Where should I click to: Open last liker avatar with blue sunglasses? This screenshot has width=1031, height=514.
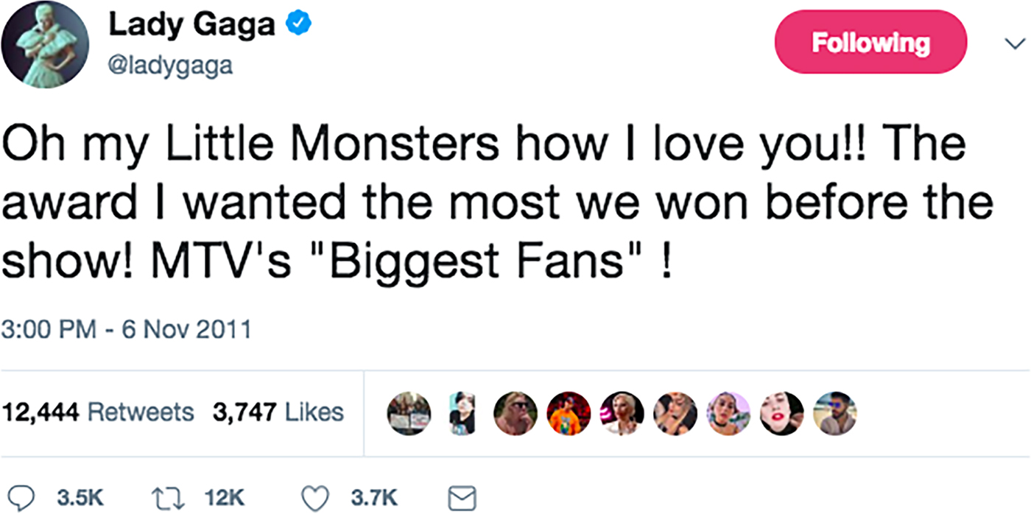coord(834,413)
